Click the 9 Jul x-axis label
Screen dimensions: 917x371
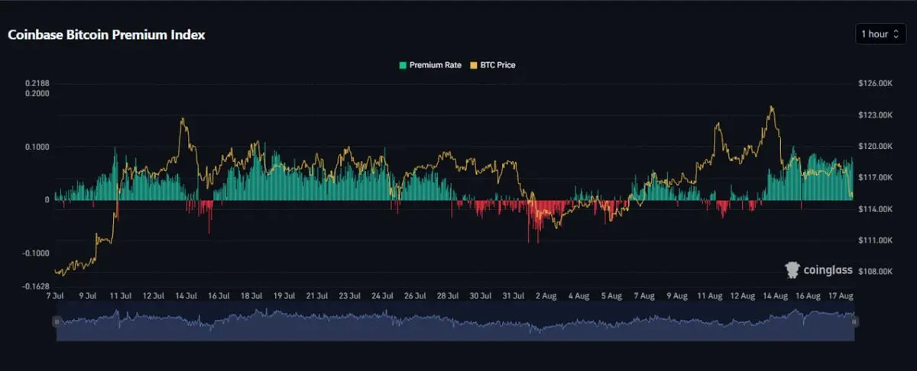(88, 295)
